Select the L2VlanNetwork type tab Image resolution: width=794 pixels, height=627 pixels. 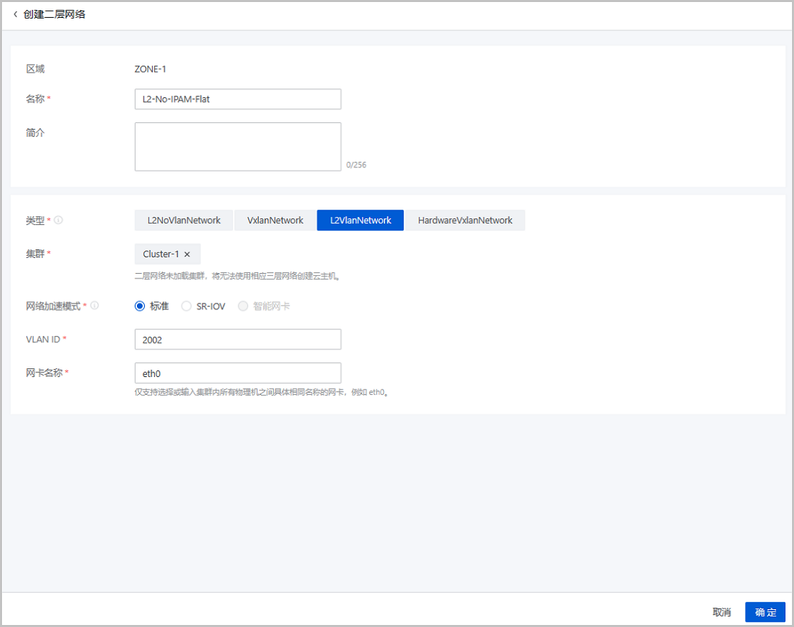tap(360, 220)
